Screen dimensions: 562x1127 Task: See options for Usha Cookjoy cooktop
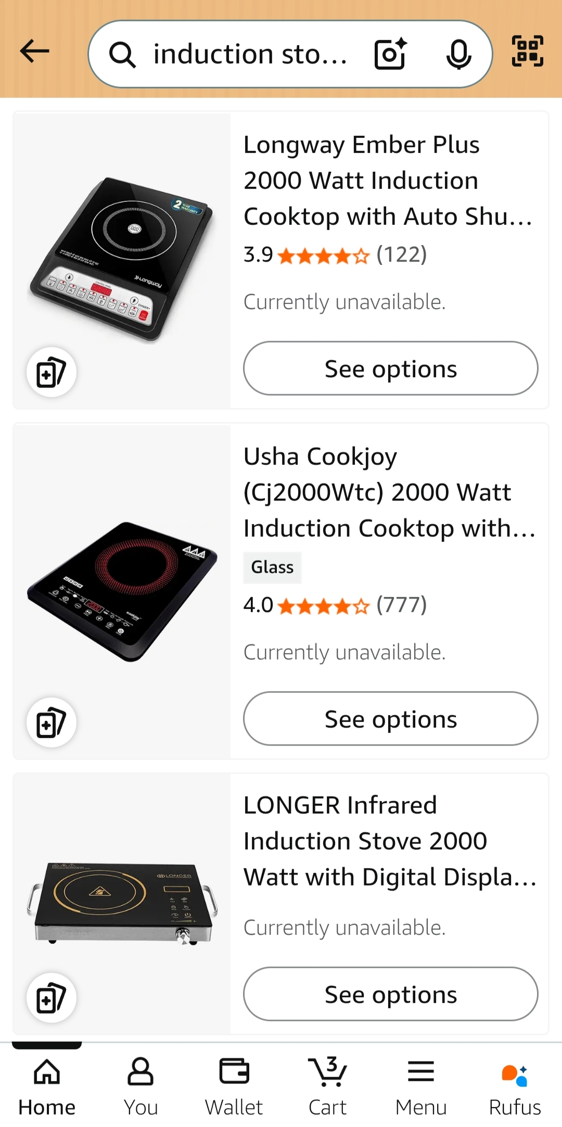tap(391, 719)
